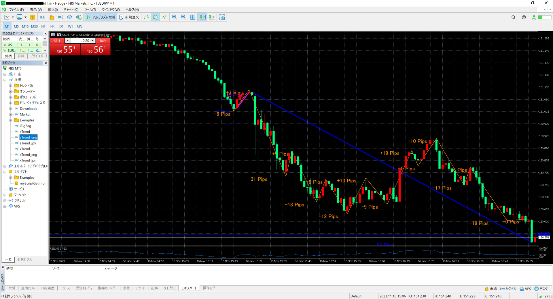Open the profiles chart icon
Viewport: 553px width, 299px height.
19,17
